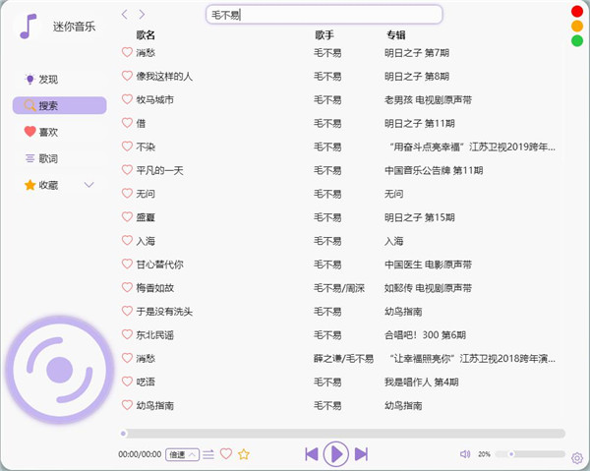Select song title 平凡的一天
590x471 pixels.
click(159, 170)
